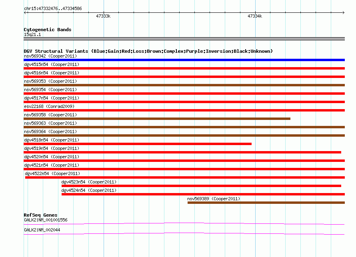The width and height of the screenshot is (356, 257).
Task: Click the DGV Structural Variants track title
Action: pyautogui.click(x=148, y=51)
